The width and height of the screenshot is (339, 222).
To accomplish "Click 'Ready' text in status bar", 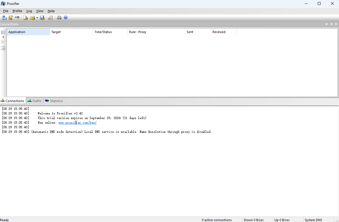I will [x=4, y=220].
